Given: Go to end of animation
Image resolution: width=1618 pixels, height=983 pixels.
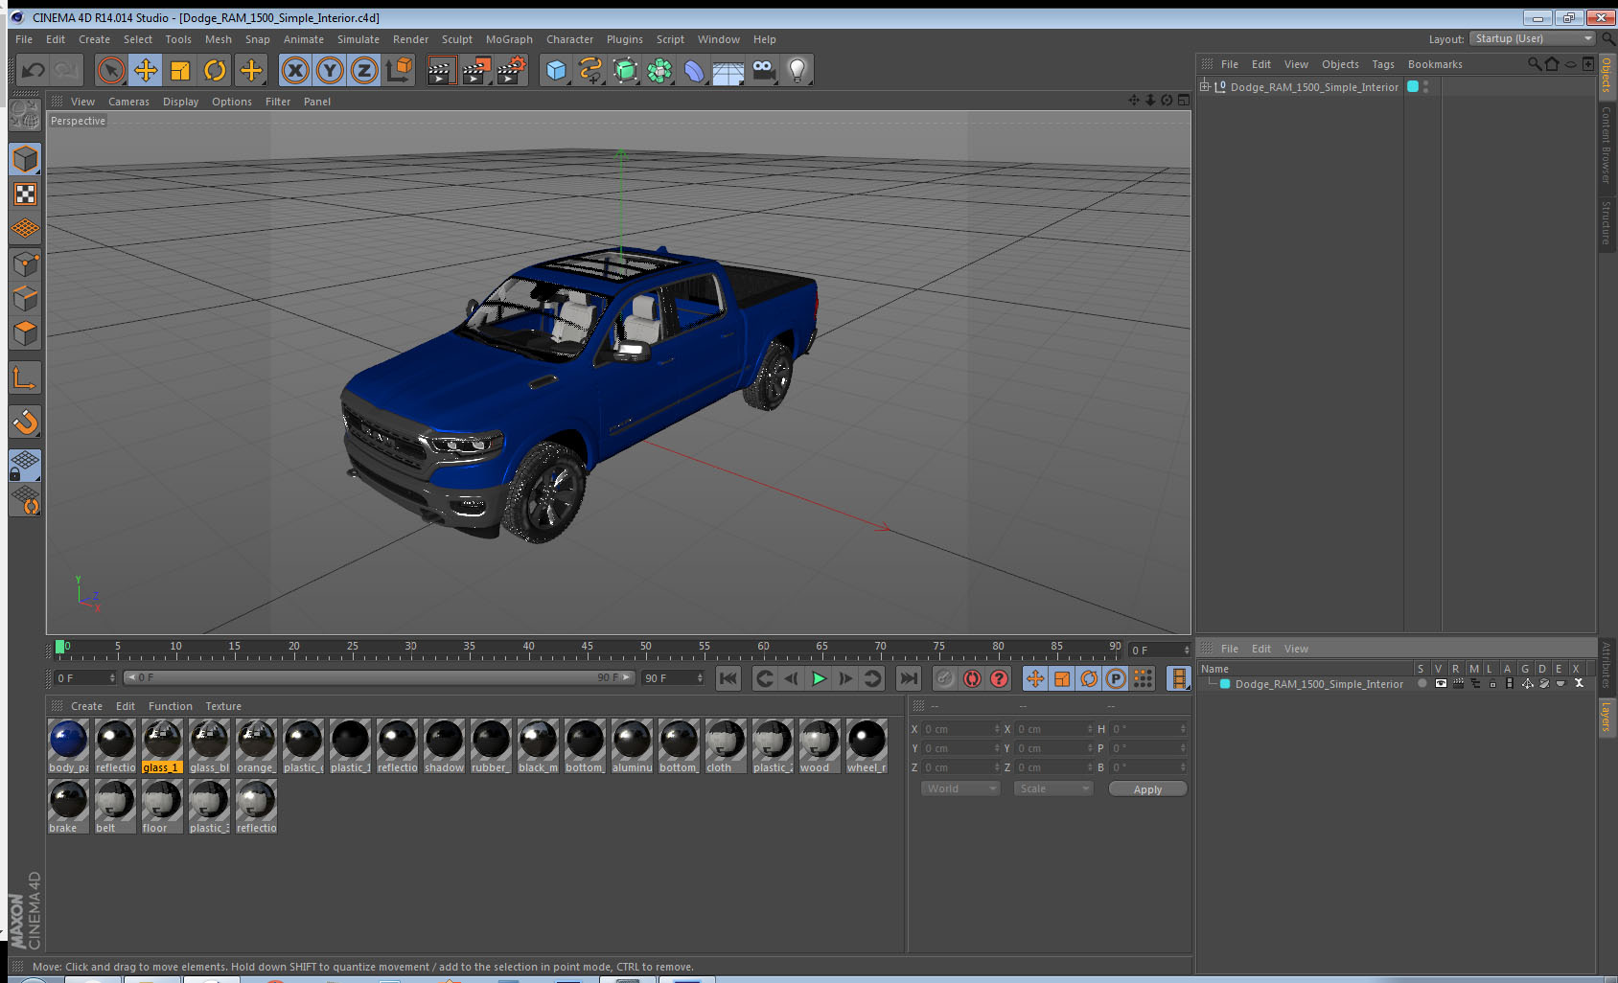Looking at the screenshot, I should click(908, 678).
